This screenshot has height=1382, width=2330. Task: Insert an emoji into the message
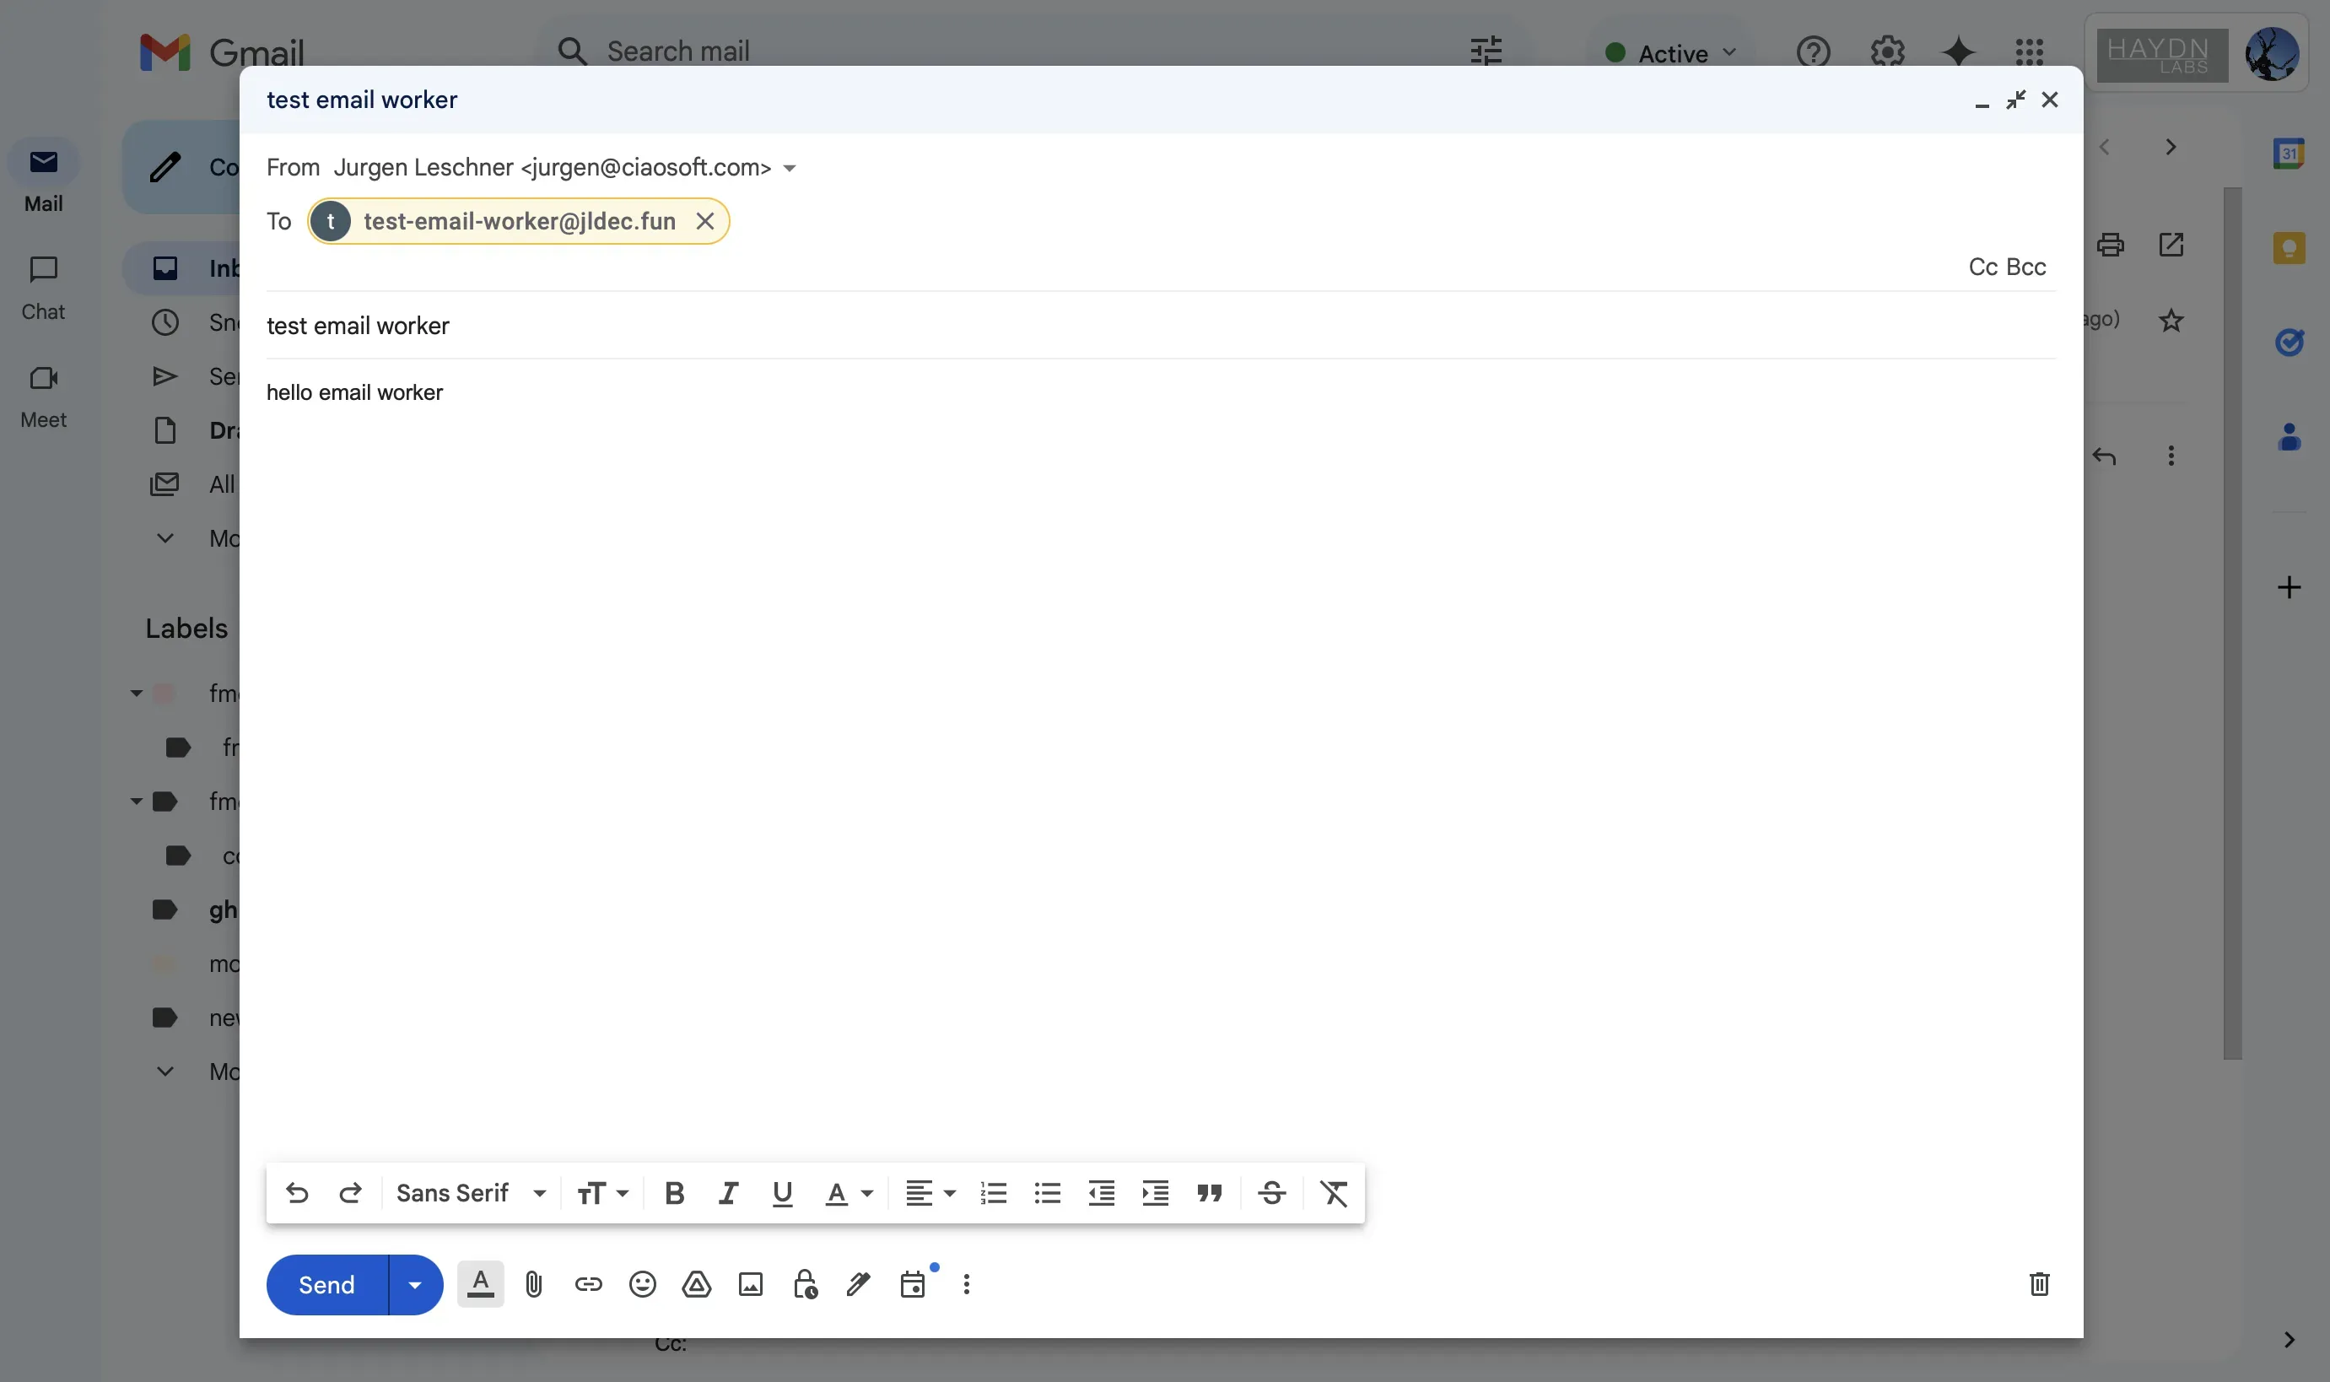coord(644,1283)
